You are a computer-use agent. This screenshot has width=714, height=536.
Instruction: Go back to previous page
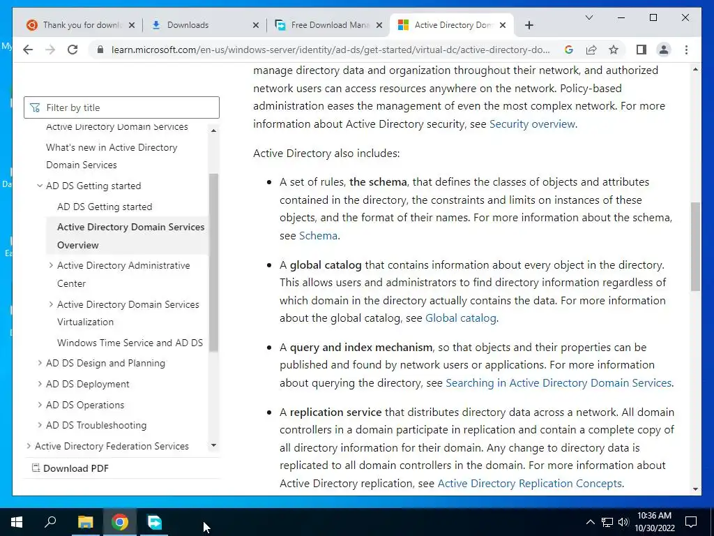(28, 50)
